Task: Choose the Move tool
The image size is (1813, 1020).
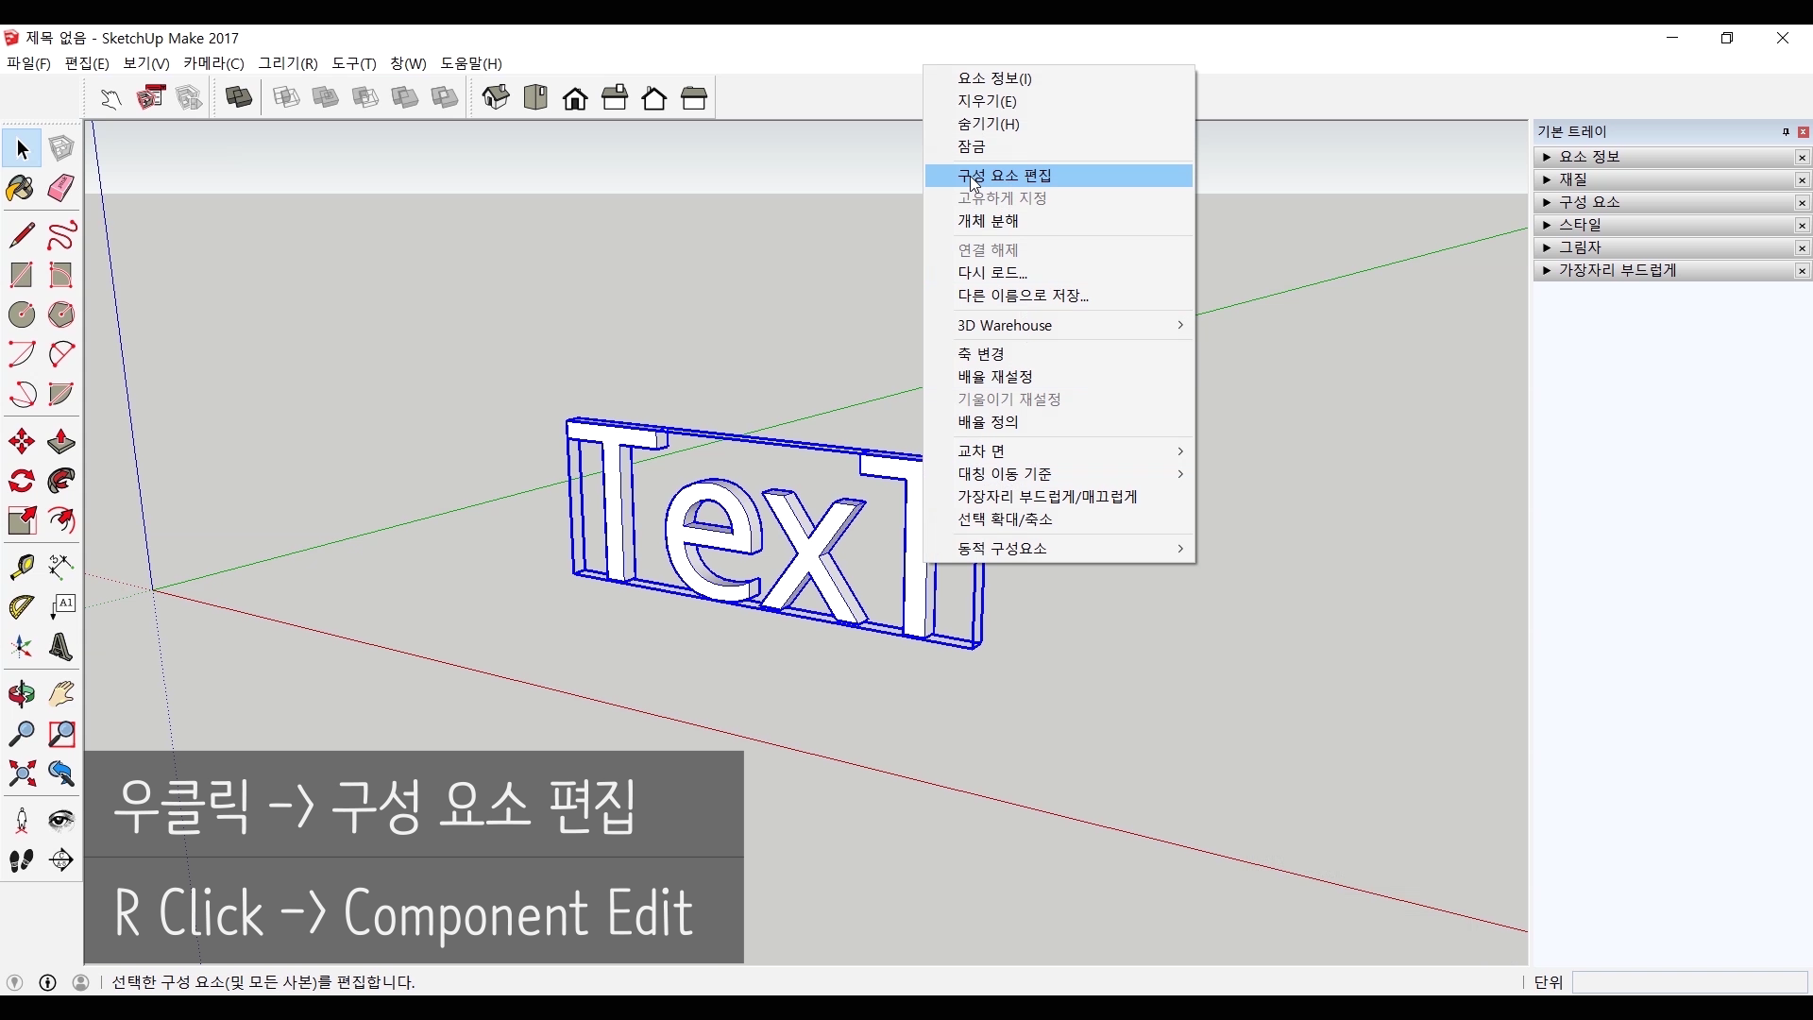Action: pyautogui.click(x=21, y=441)
